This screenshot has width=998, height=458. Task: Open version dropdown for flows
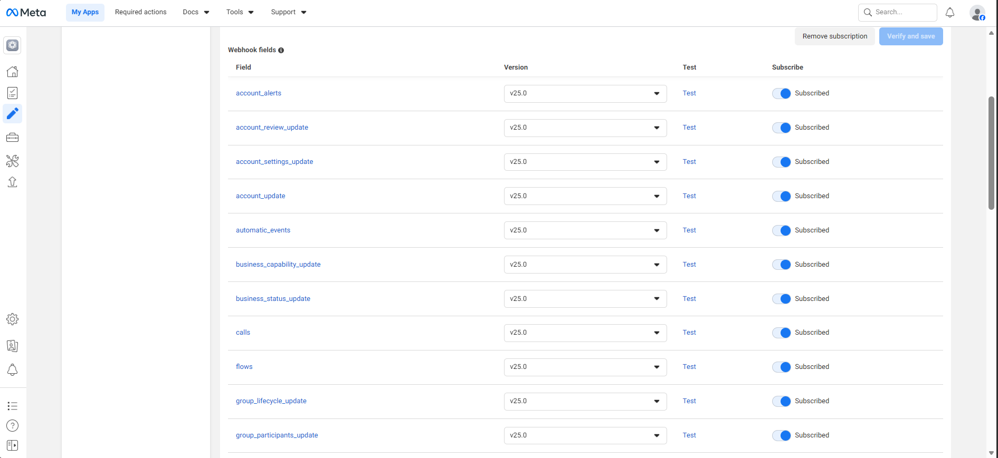coord(585,367)
